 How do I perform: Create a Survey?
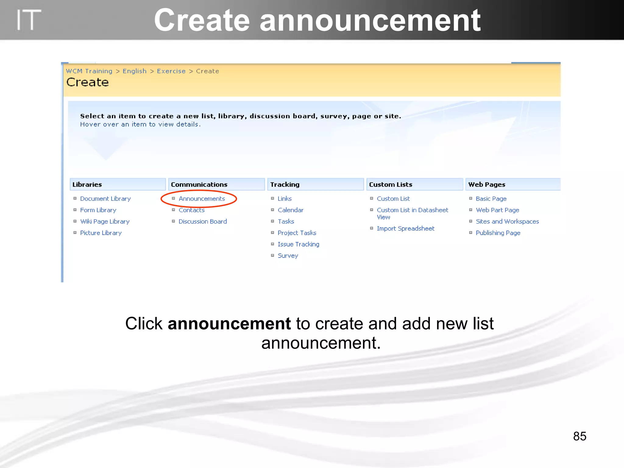point(288,256)
